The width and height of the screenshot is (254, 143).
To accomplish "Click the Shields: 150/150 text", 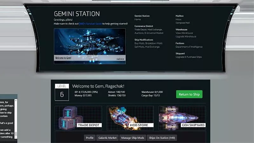I will (117, 96).
